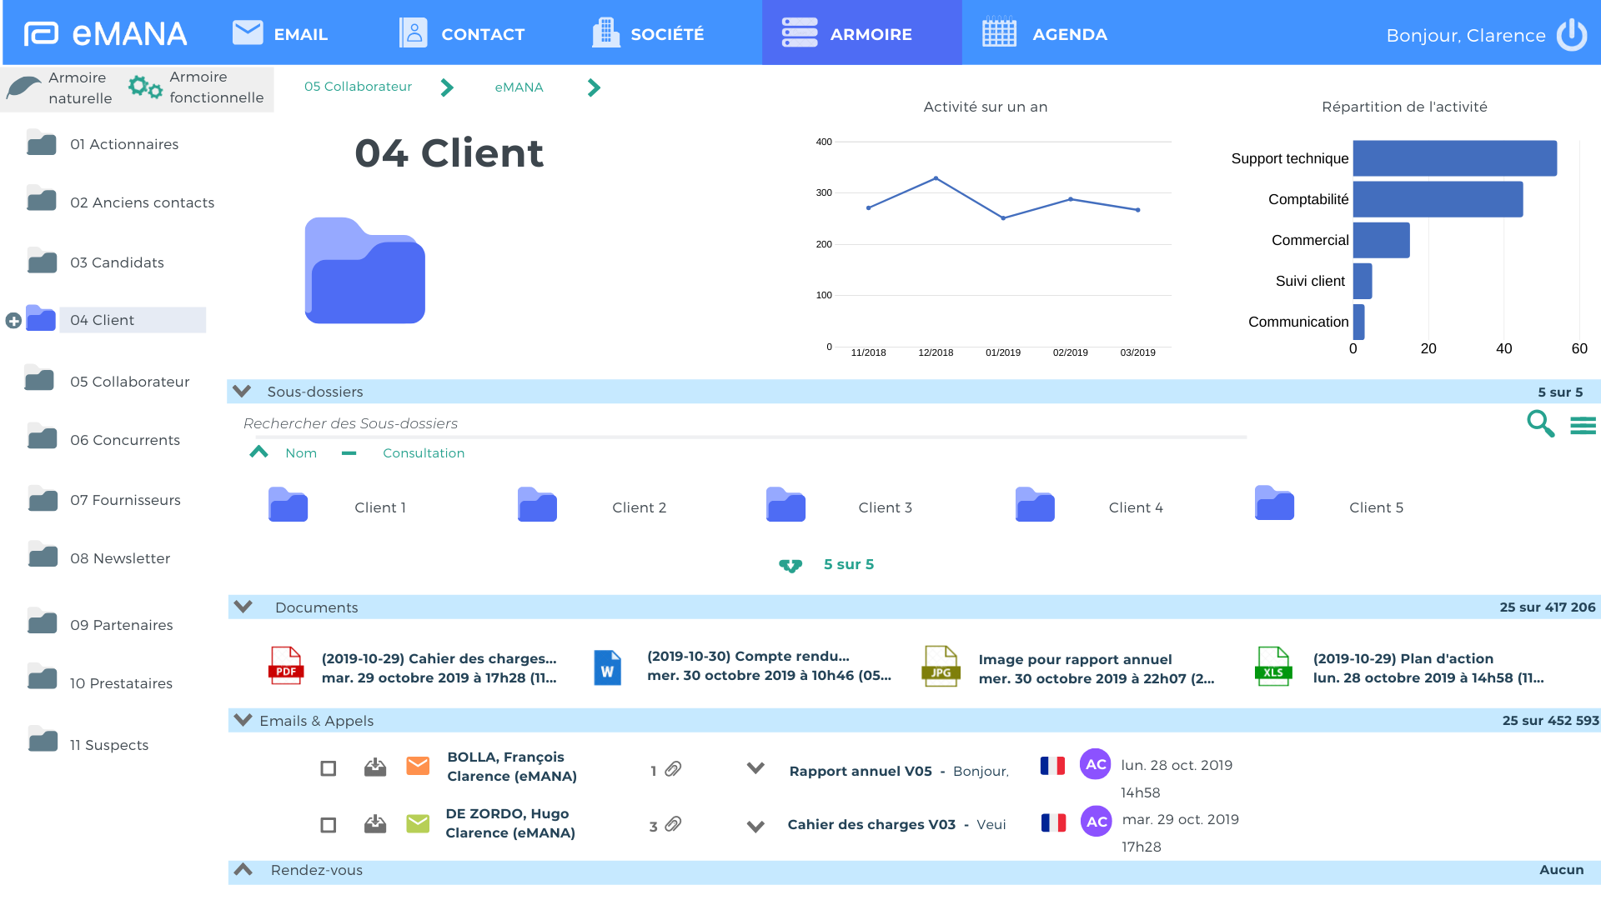Sort sub-folders by Consultation
The image size is (1601, 900).
click(424, 452)
